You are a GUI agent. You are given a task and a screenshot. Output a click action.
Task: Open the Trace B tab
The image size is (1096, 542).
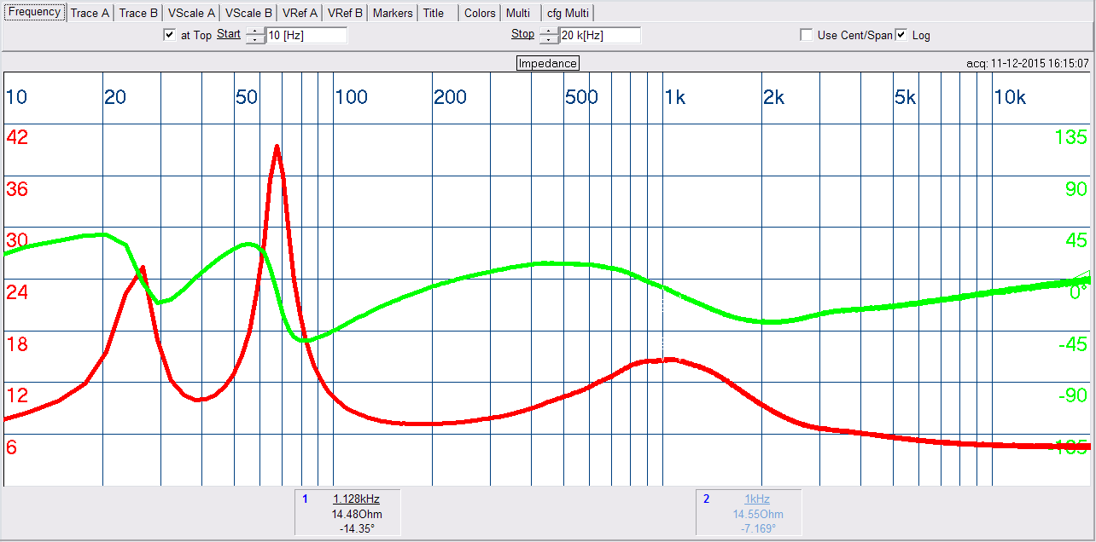tap(138, 13)
